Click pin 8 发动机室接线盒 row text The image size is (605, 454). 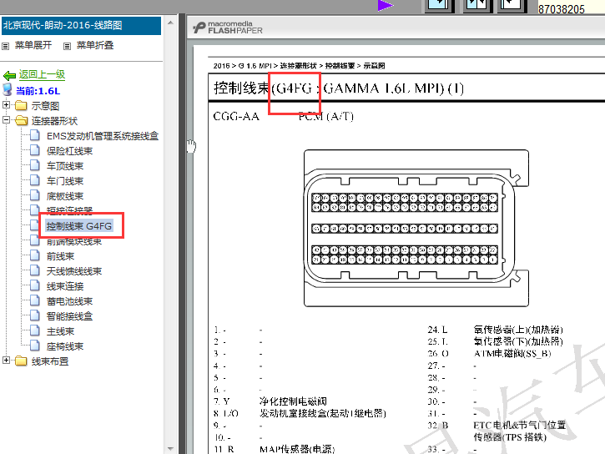(323, 413)
